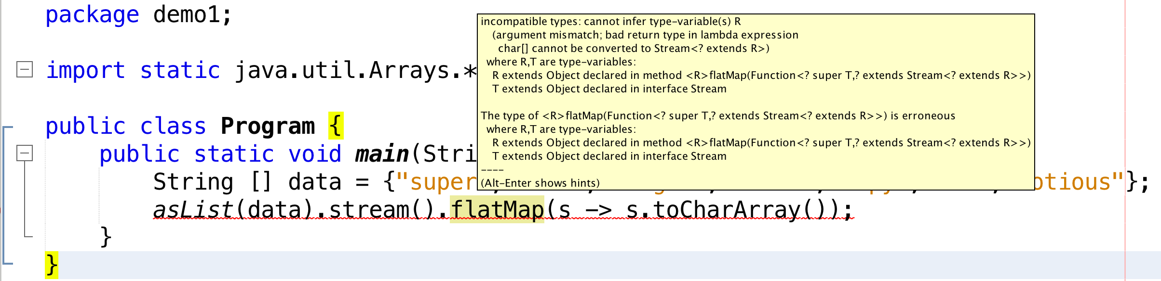The height and width of the screenshot is (281, 1161).
Task: Click the highlighted flatMap method call
Action: (x=497, y=210)
